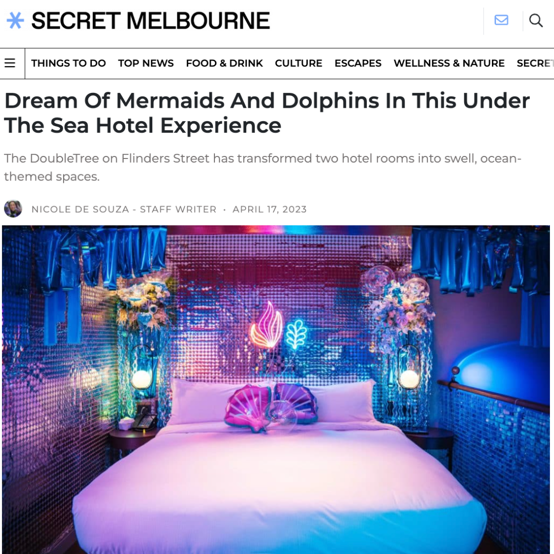The width and height of the screenshot is (554, 554).
Task: Open the under the sea hotel room photo
Action: click(276, 389)
